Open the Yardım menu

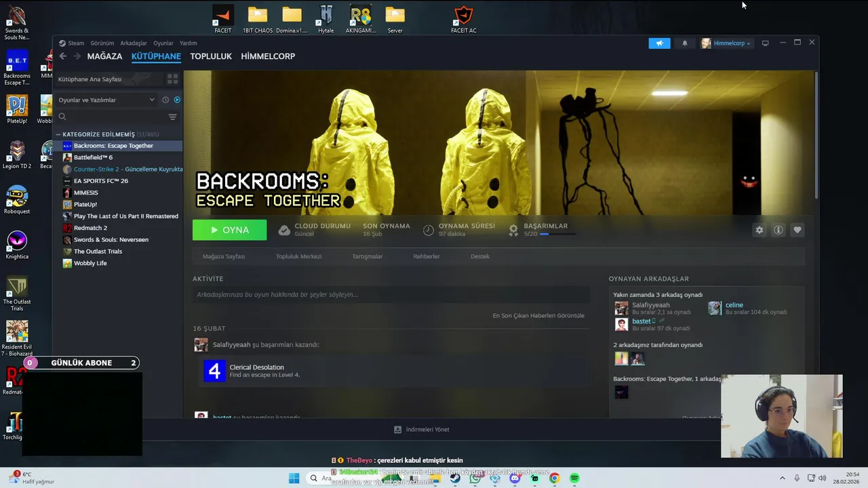[188, 43]
